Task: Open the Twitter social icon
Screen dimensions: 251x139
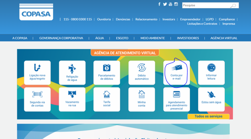Action: tap(165, 4)
